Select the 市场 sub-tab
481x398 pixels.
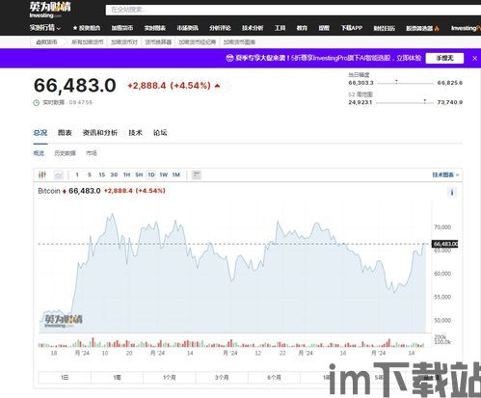click(92, 153)
